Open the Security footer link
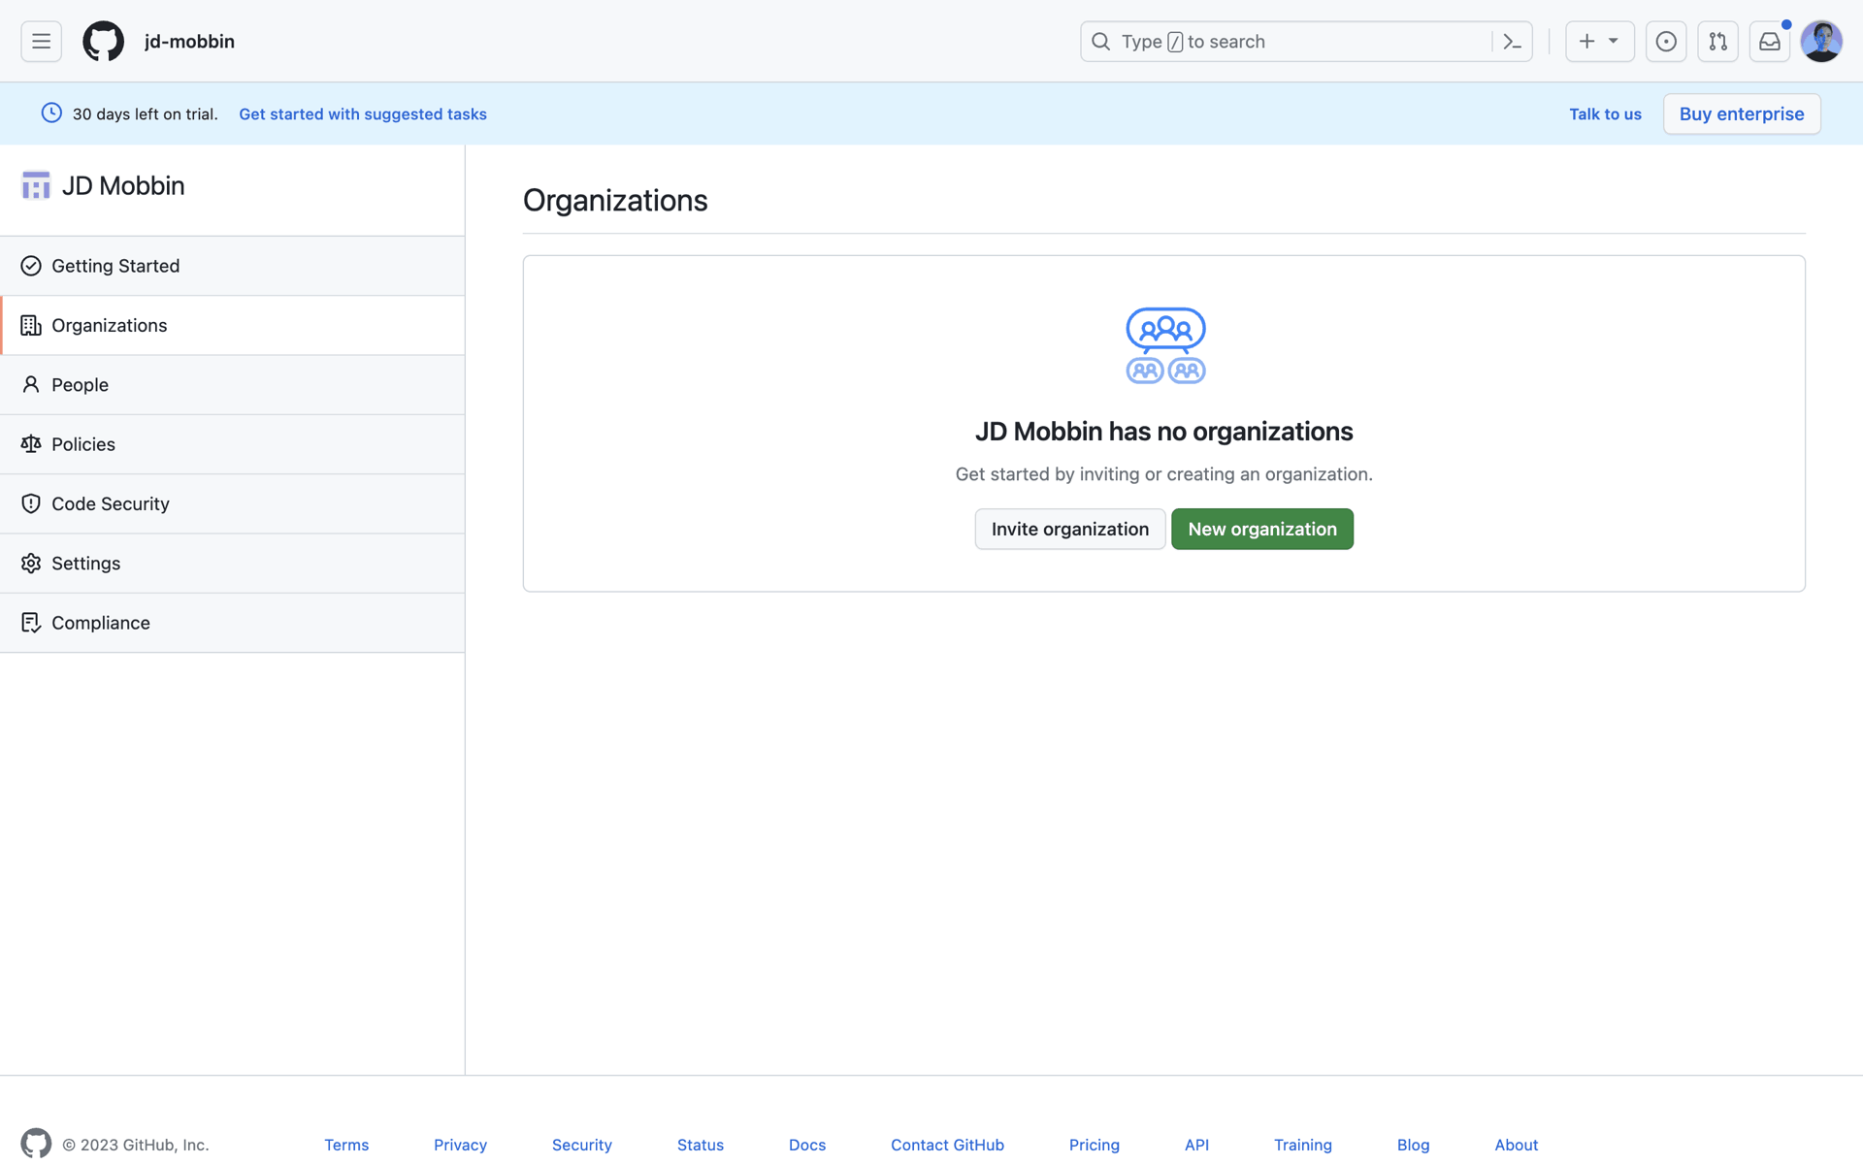Image resolution: width=1863 pixels, height=1164 pixels. [x=581, y=1145]
